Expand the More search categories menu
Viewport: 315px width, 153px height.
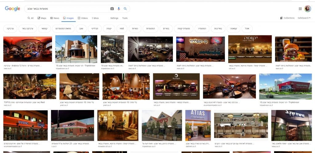[94, 18]
